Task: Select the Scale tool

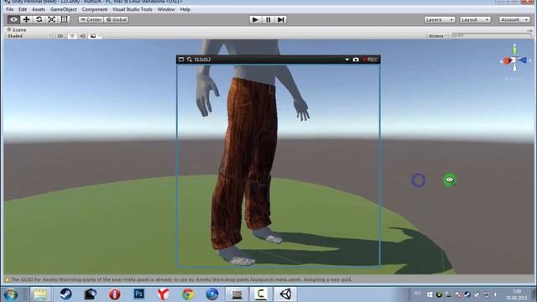Action: click(52, 19)
